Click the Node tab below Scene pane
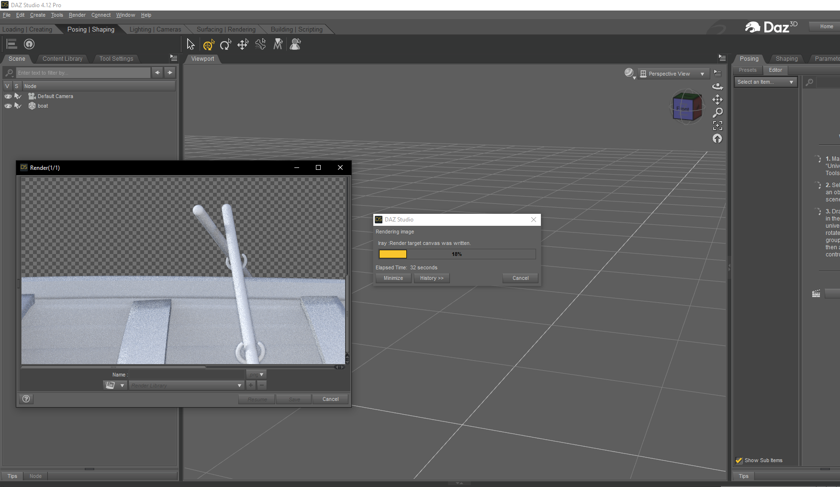 35,476
